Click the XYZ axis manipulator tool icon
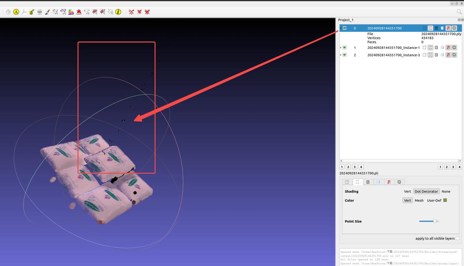Viewport: 464px width, 266px height. tap(24, 12)
